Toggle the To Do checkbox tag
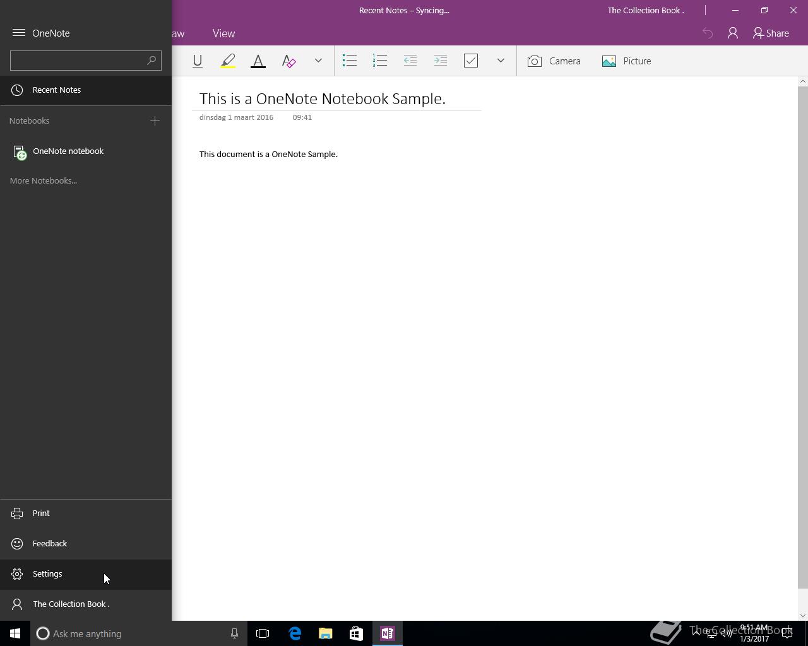The width and height of the screenshot is (808, 646). point(471,61)
